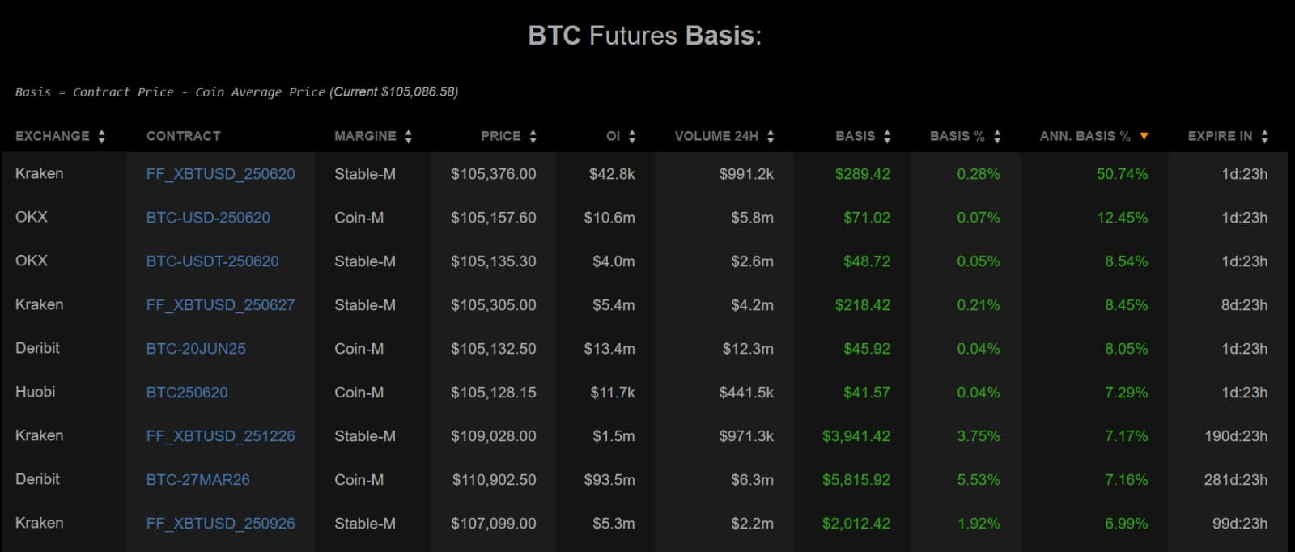
Task: Click the PRICE column header label
Action: tap(502, 136)
